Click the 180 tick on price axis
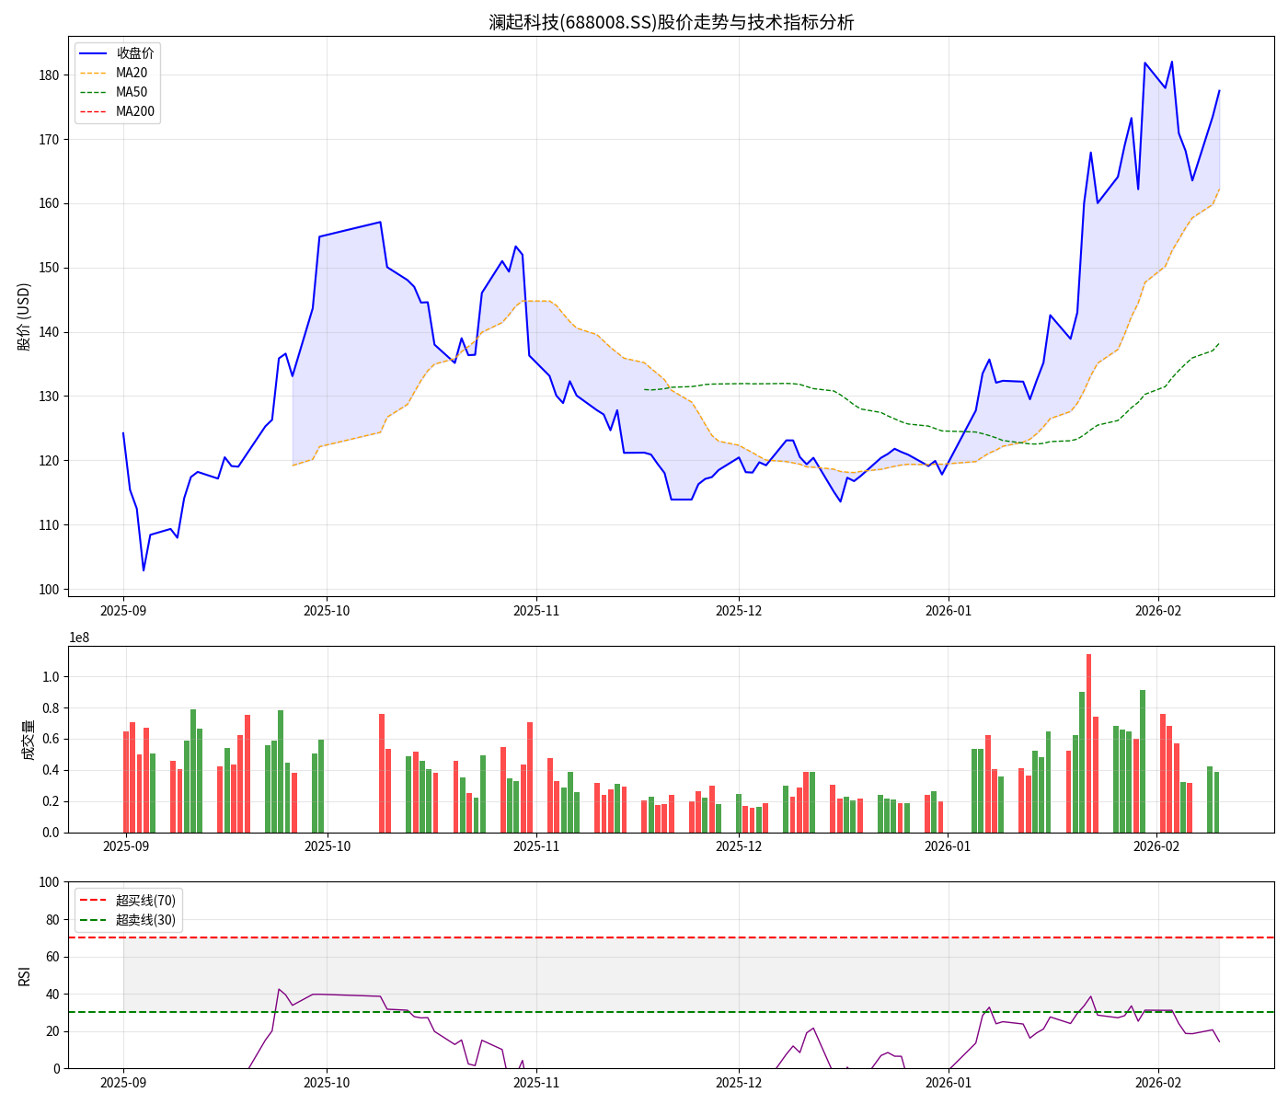 point(49,75)
